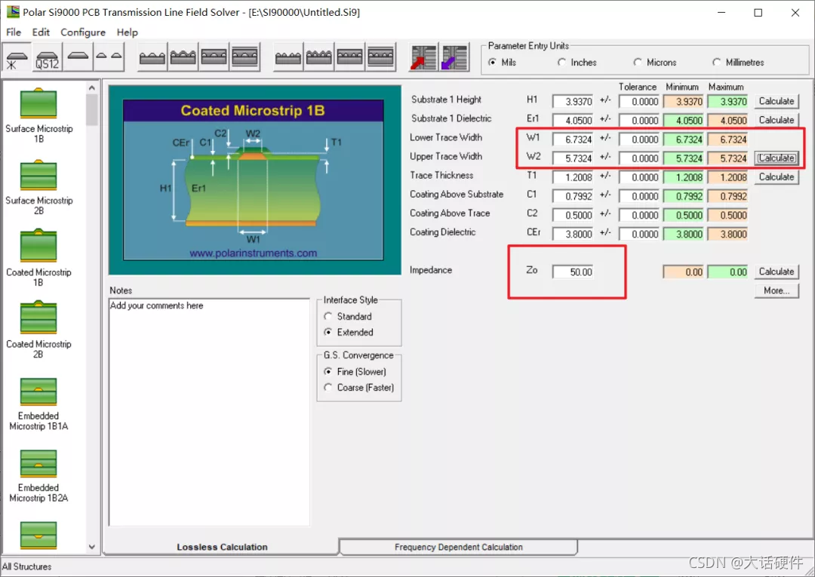The height and width of the screenshot is (577, 815).
Task: Open the Configure menu
Action: (83, 32)
